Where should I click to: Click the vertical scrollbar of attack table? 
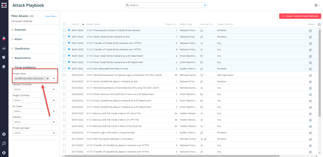pyautogui.click(x=320, y=78)
